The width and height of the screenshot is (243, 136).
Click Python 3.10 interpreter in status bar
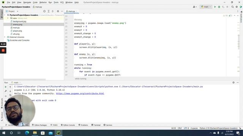point(218,128)
